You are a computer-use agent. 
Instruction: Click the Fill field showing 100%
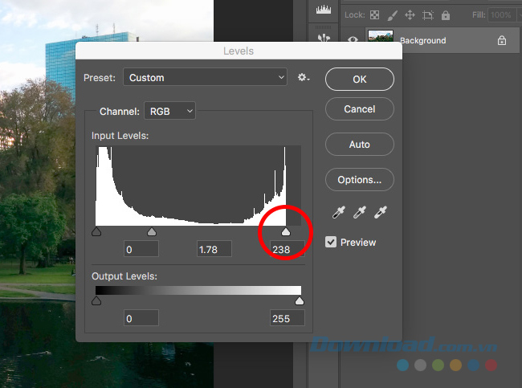click(501, 15)
